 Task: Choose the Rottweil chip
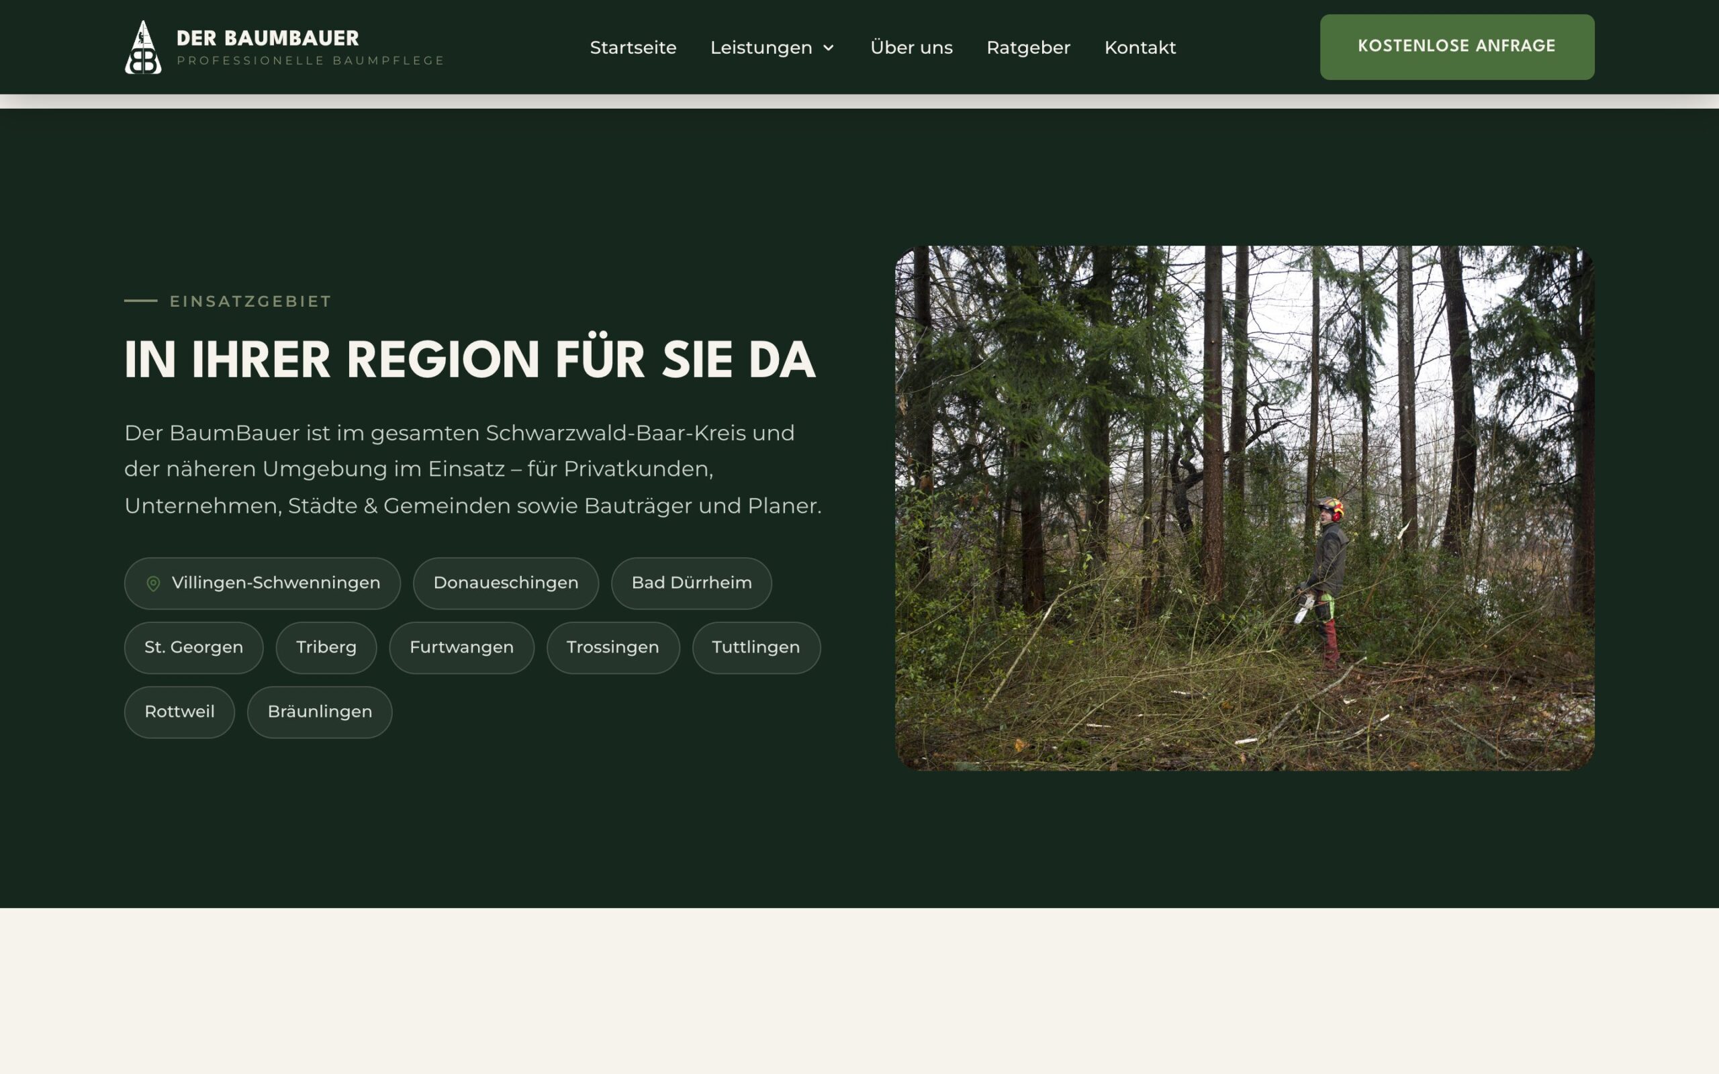point(180,712)
